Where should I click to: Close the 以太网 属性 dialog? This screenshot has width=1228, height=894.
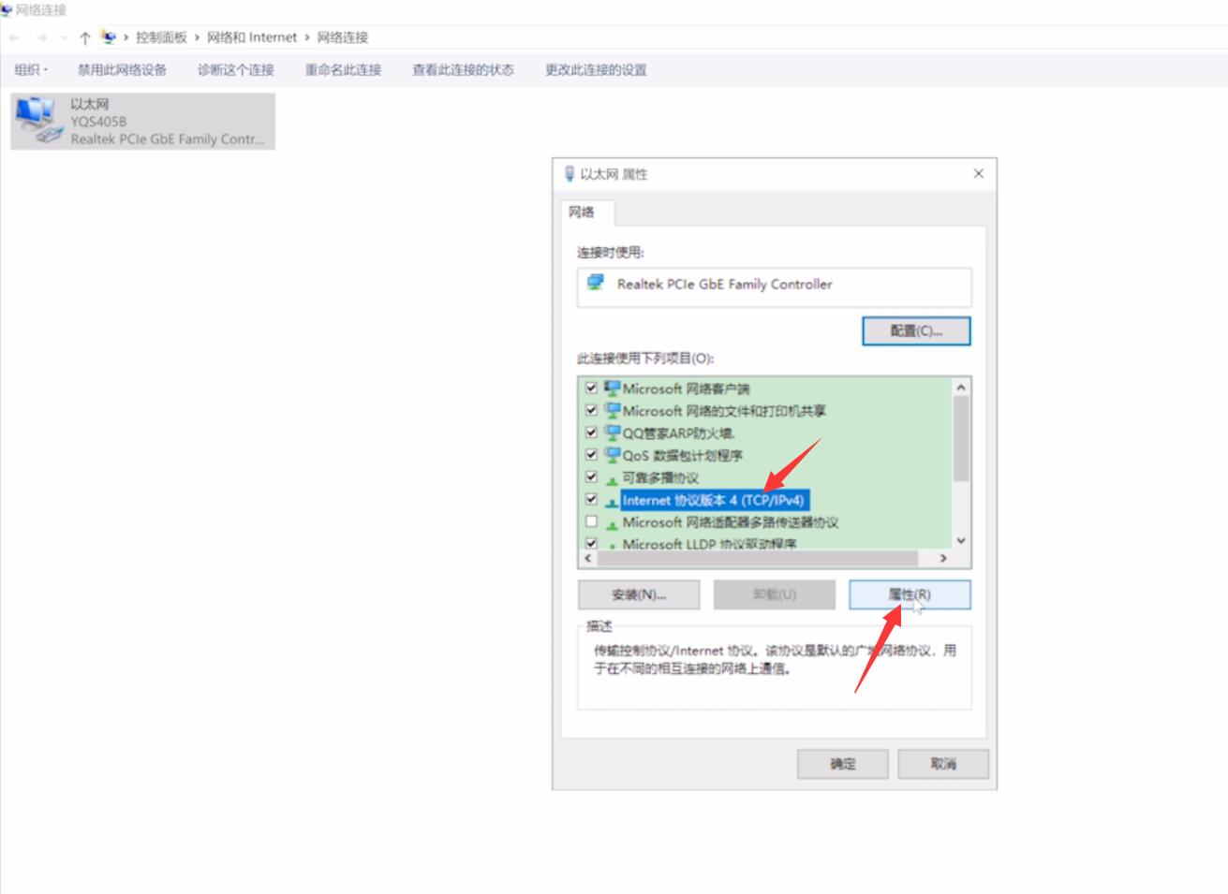click(979, 173)
